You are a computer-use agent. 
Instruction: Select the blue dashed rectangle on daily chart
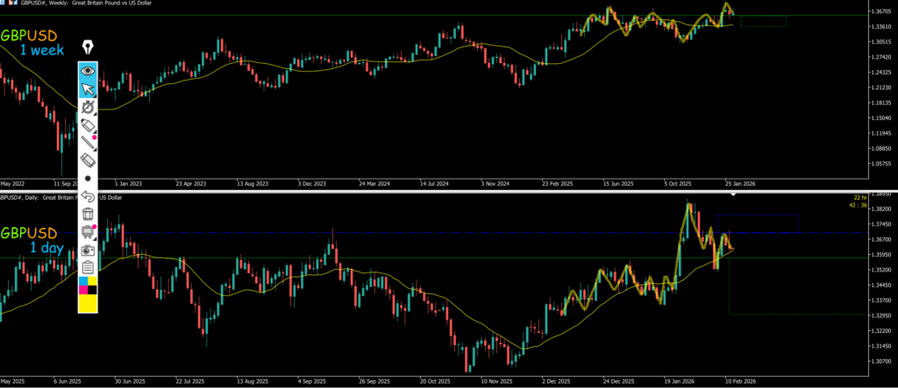758,224
